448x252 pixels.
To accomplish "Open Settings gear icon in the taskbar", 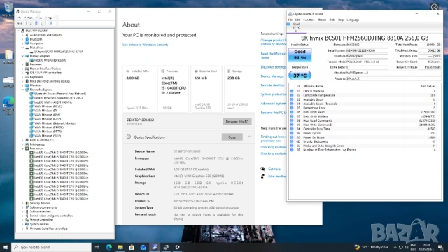I will pyautogui.click(x=177, y=247).
